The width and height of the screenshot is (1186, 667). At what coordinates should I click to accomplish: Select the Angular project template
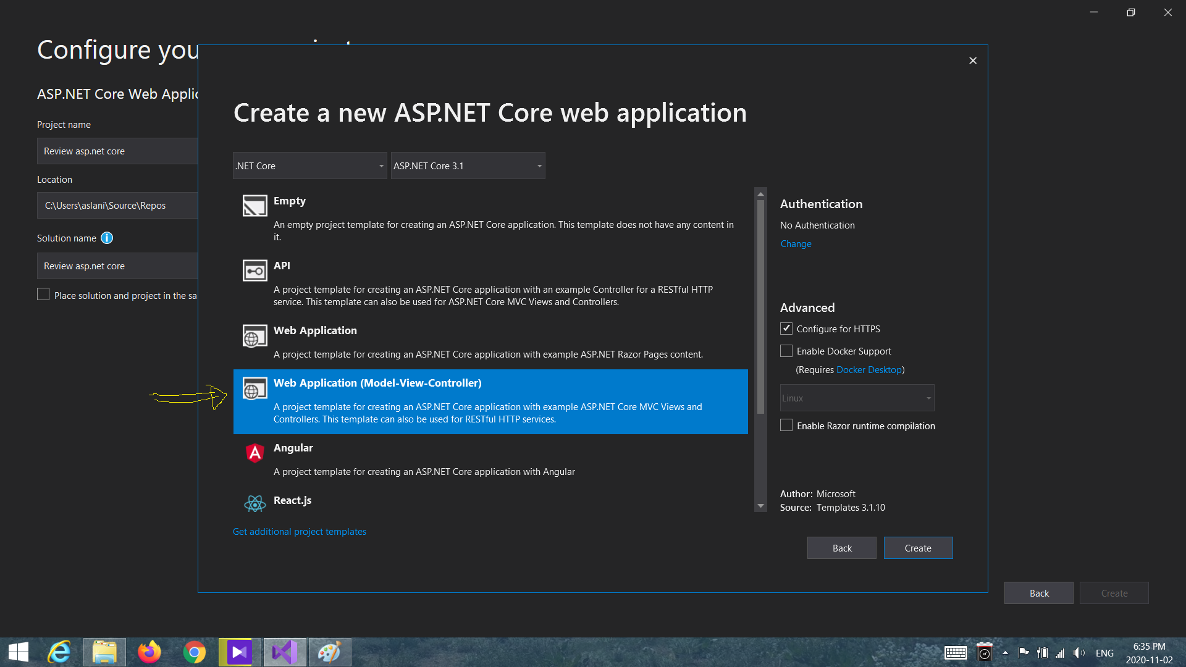[x=490, y=459]
